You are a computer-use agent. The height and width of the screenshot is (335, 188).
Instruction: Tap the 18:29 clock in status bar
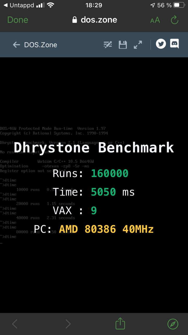(94, 5)
